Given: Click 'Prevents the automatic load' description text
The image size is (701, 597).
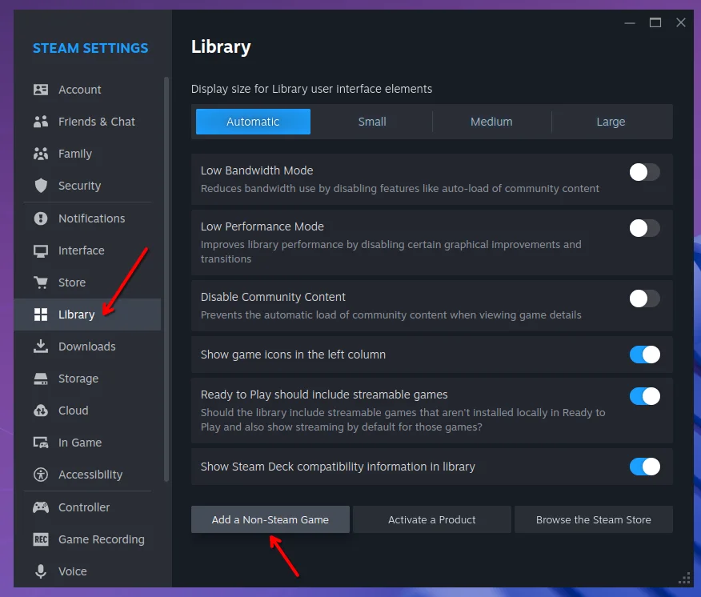Looking at the screenshot, I should [x=391, y=315].
